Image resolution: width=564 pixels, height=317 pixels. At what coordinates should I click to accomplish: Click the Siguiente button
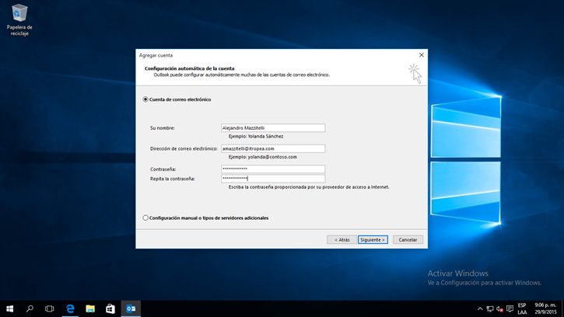tap(373, 239)
